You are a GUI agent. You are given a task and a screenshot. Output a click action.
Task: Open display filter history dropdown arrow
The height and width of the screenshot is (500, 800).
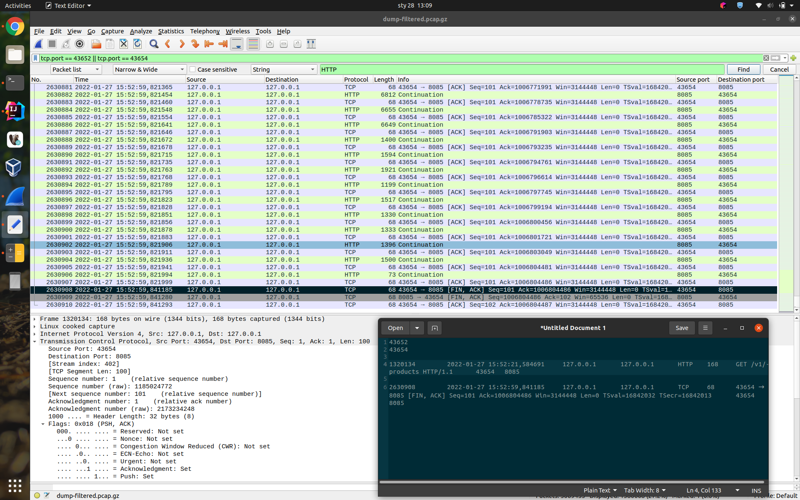tap(785, 58)
